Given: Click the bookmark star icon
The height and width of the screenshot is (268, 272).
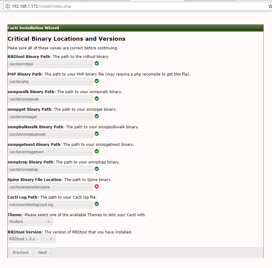Looking at the screenshot, I should pyautogui.click(x=270, y=6).
